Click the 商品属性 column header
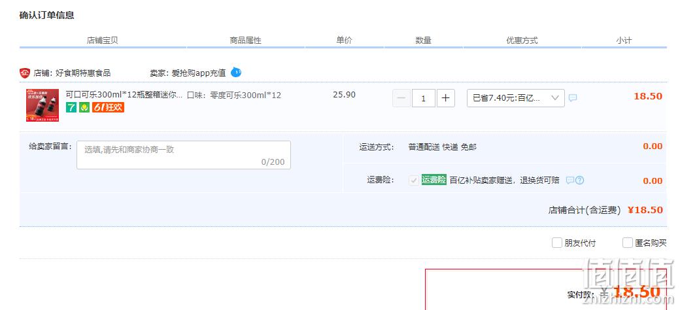680x310 pixels. tap(245, 41)
